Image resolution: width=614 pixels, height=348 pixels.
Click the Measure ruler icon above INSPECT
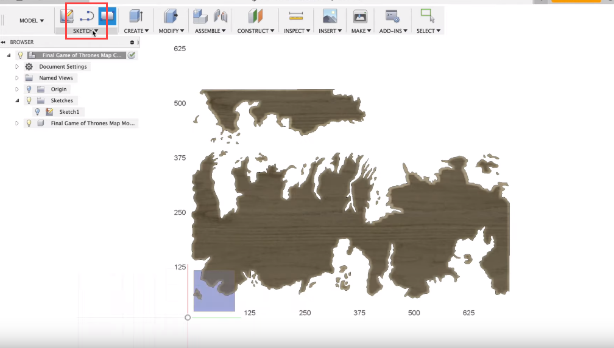[x=296, y=16]
